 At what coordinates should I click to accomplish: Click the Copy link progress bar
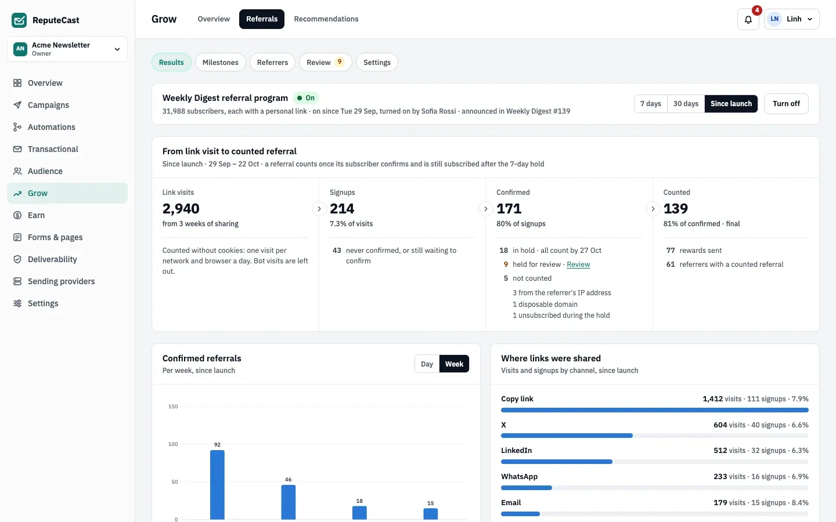tap(655, 410)
